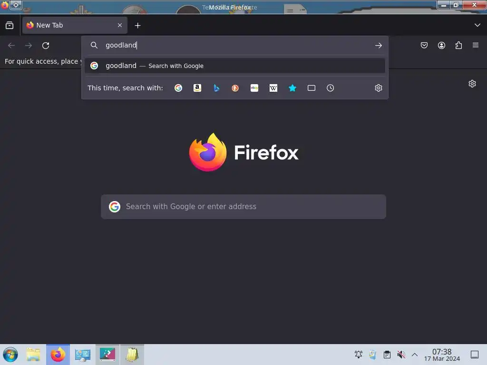
Task: Focus the 'Search with Google or enter address' box
Action: point(243,207)
